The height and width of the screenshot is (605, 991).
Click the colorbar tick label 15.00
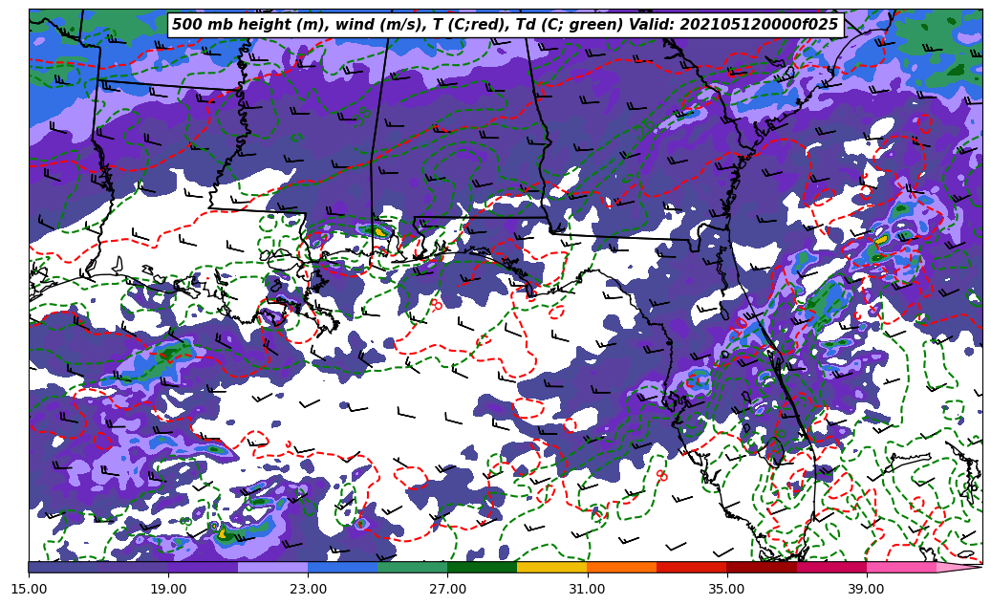29,589
